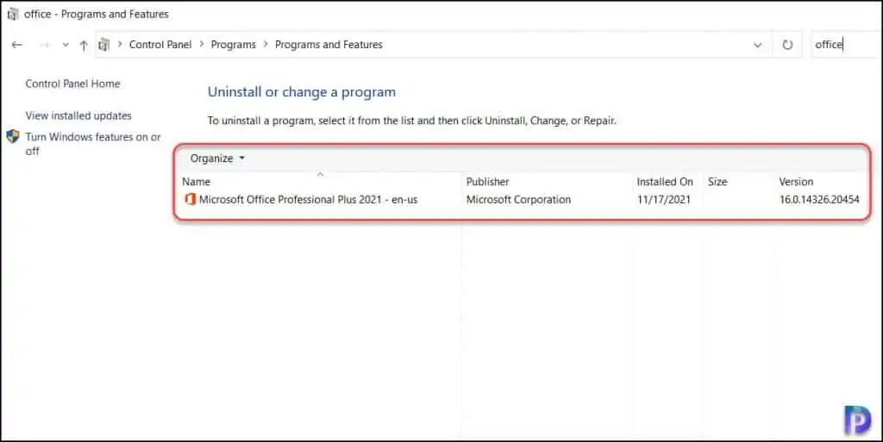Click the Forward navigation arrow
883x442 pixels.
(44, 45)
